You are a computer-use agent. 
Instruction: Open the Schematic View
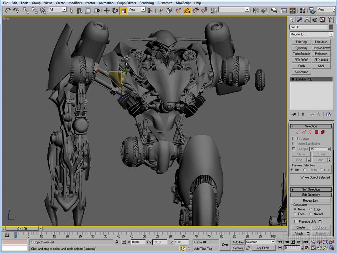point(293,10)
